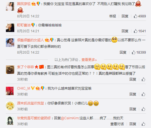Like 源来凯说玺欢我堃's comment
This screenshot has height=128, width=151.
(x=143, y=109)
